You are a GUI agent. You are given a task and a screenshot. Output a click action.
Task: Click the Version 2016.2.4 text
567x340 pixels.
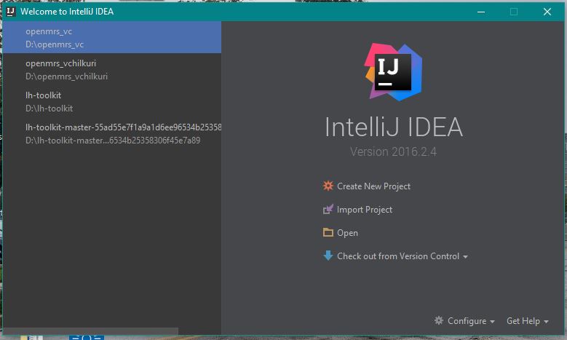tap(394, 151)
